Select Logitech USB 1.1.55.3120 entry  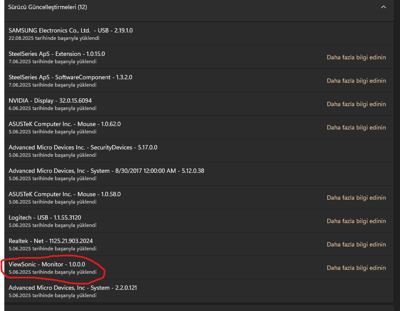pyautogui.click(x=199, y=221)
